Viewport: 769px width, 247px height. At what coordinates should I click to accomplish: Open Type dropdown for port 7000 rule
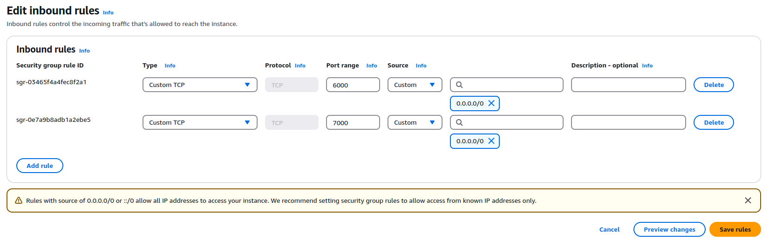[x=200, y=122]
